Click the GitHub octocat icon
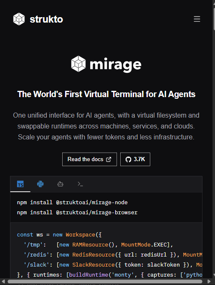This screenshot has height=285, width=215. [x=128, y=159]
